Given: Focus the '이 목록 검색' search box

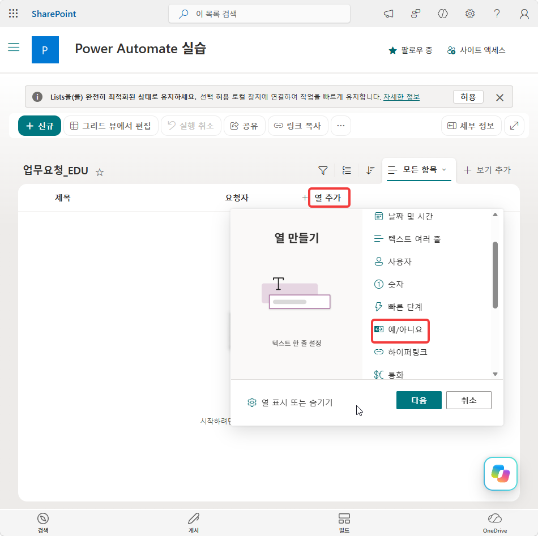Looking at the screenshot, I should point(259,14).
